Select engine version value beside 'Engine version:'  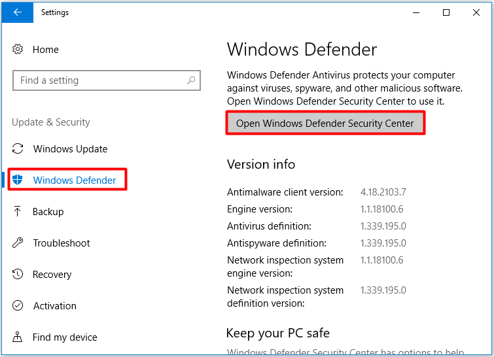381,209
